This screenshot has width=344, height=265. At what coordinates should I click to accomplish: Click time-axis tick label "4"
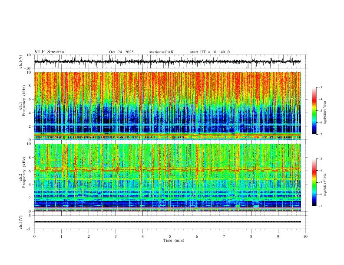(142, 236)
